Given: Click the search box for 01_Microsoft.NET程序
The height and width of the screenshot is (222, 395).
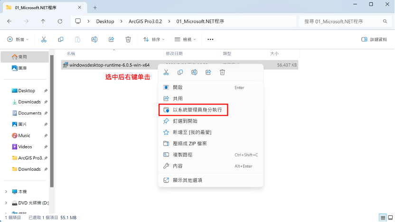Looking at the screenshot, I should coord(342,21).
